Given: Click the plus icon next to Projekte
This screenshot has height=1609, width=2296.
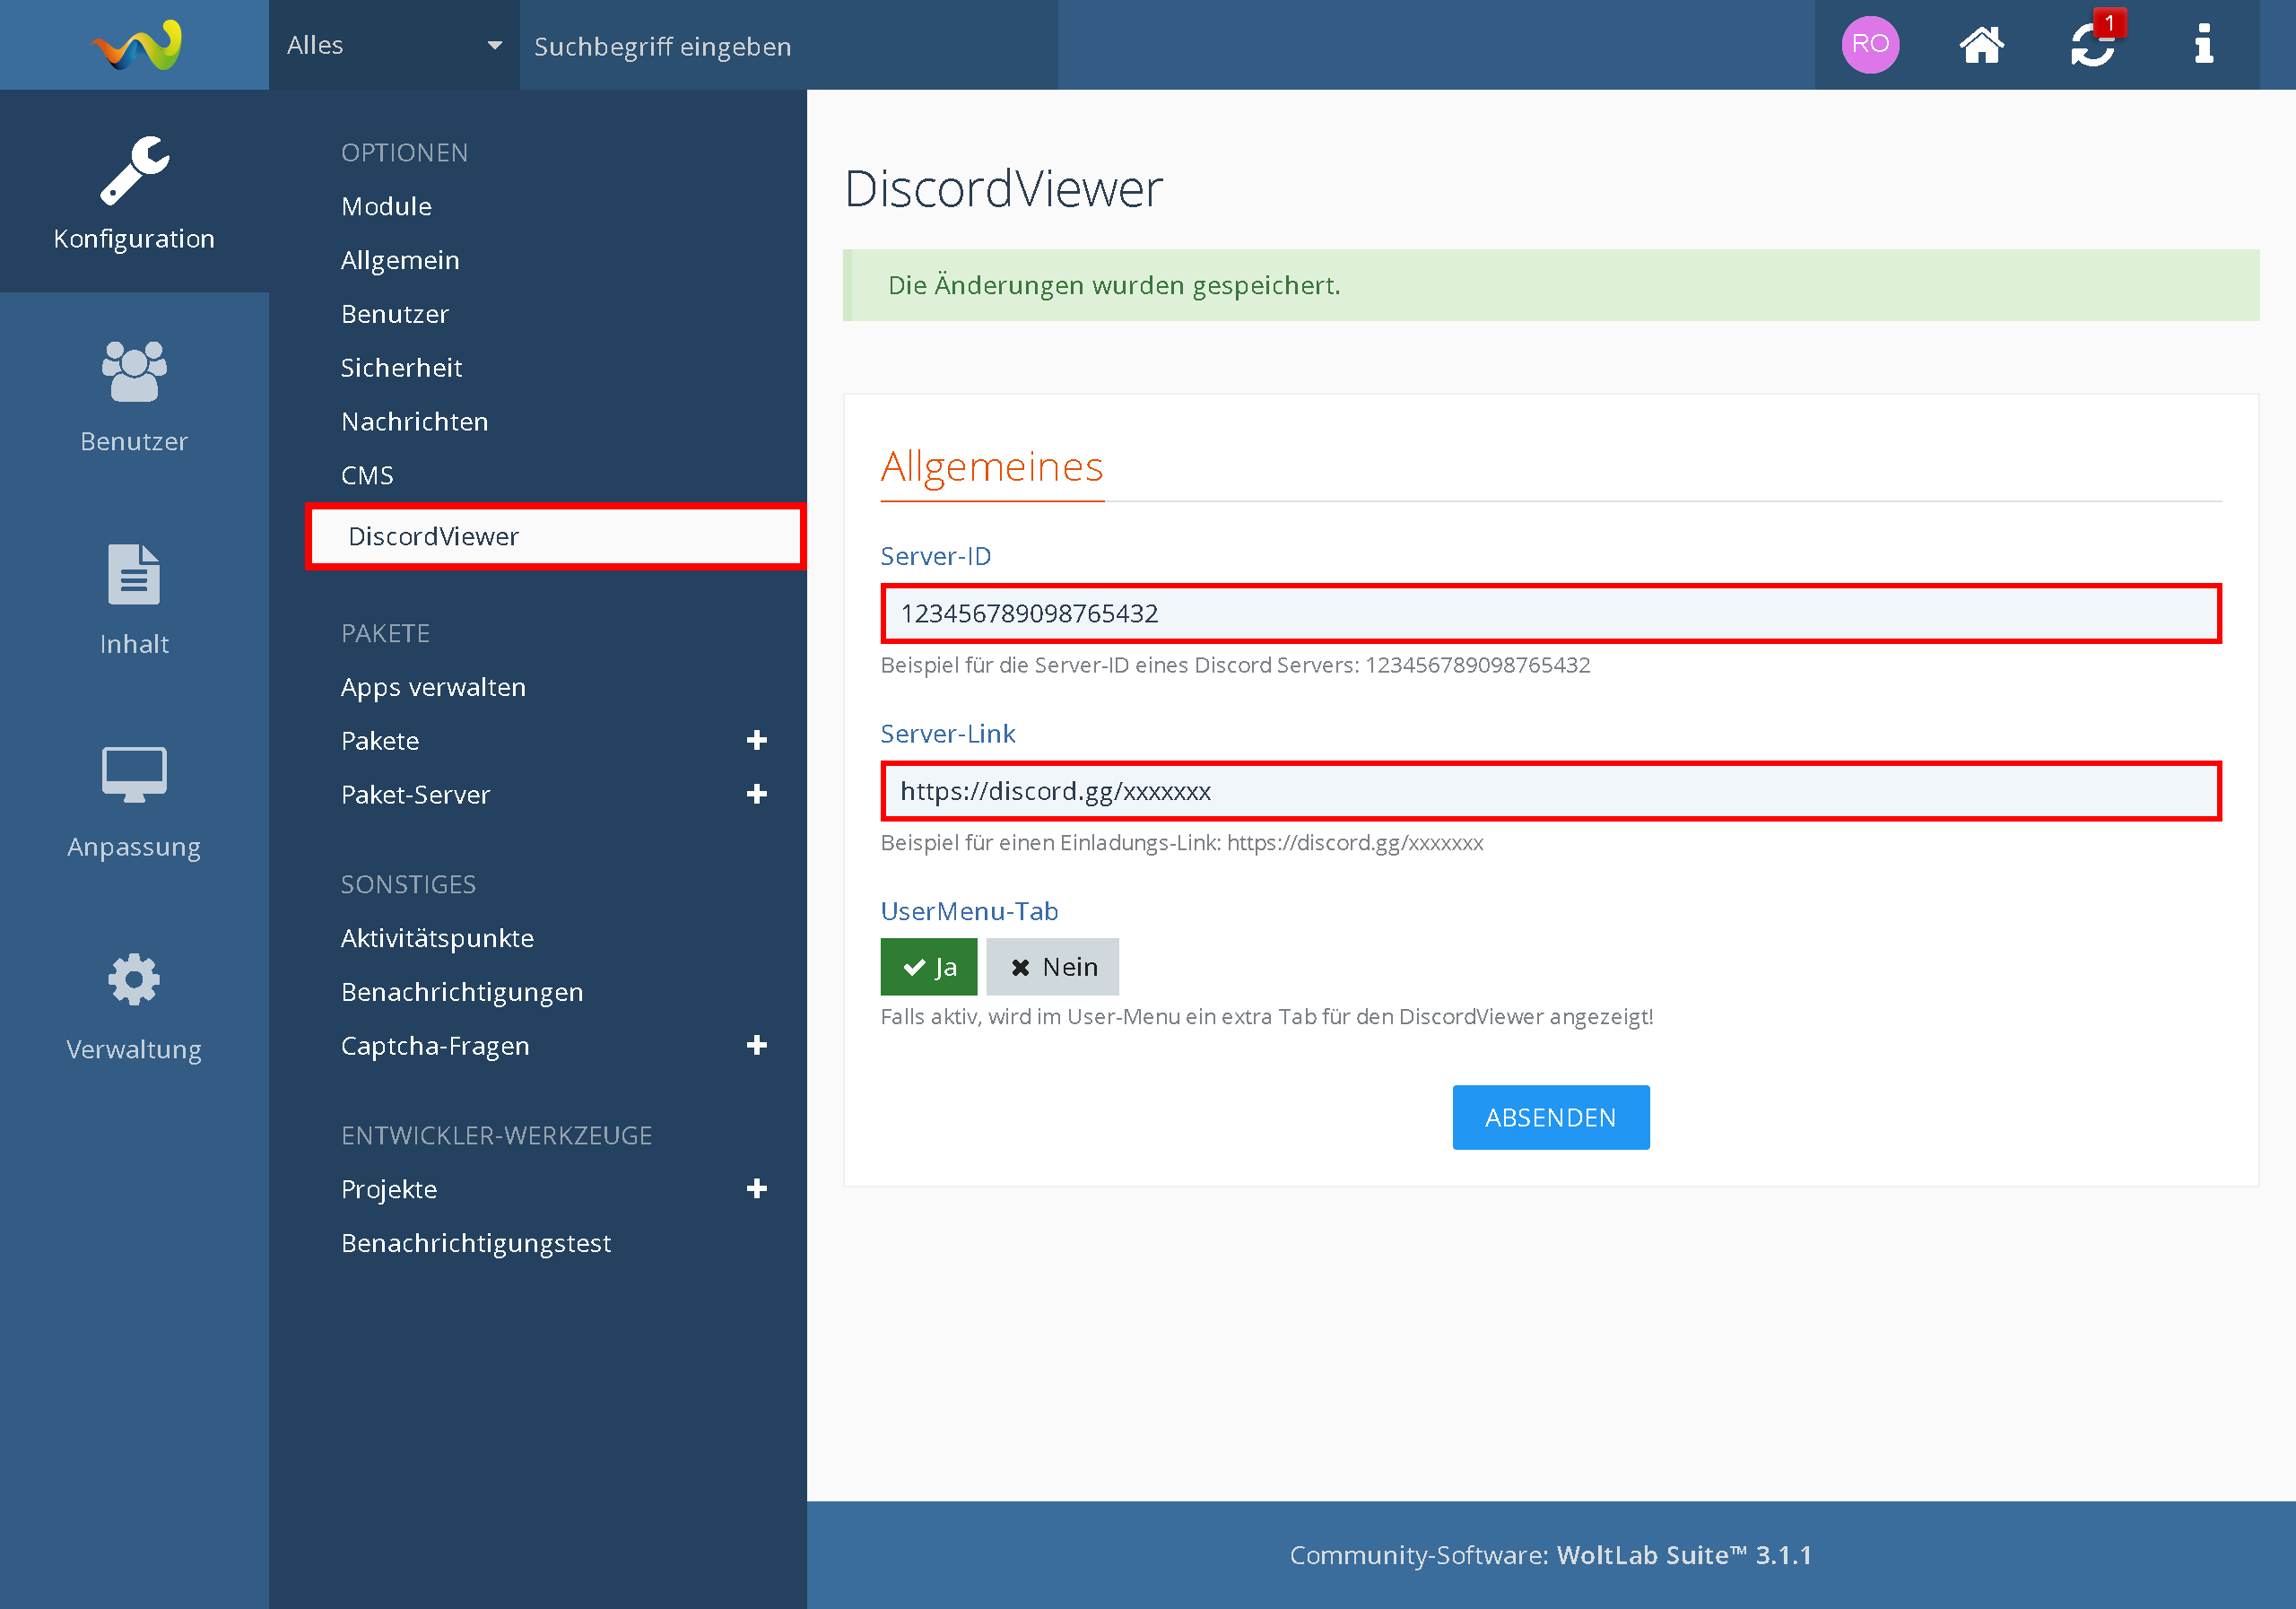Looking at the screenshot, I should pos(757,1188).
